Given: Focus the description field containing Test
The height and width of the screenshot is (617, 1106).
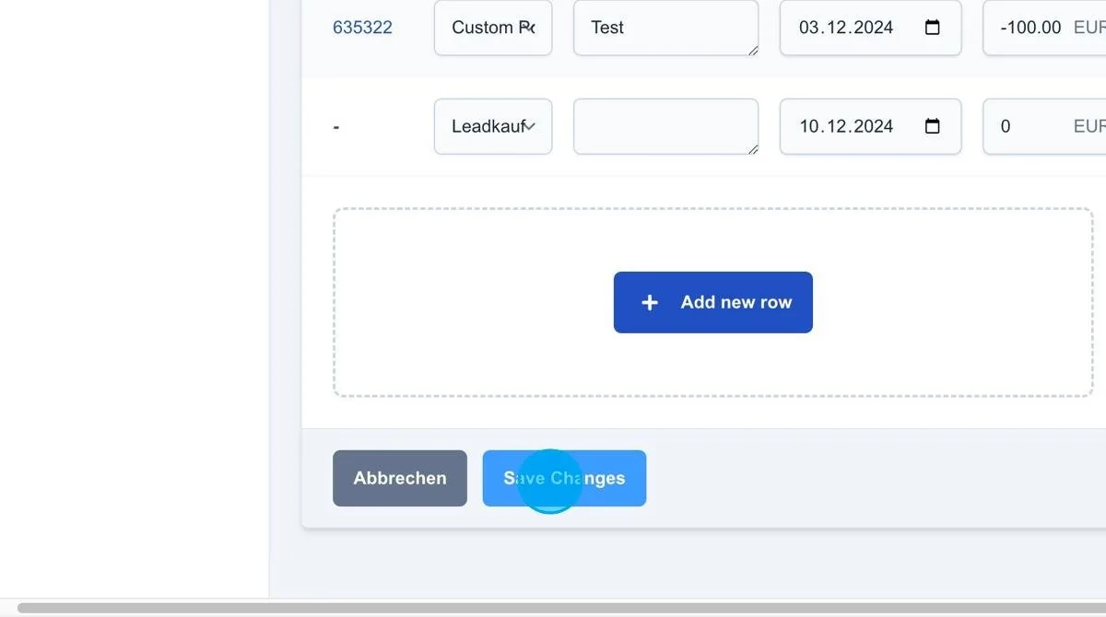Looking at the screenshot, I should point(666,28).
